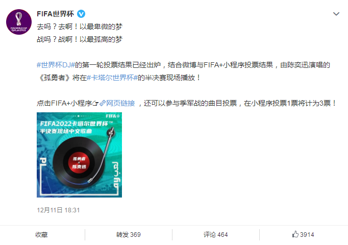The width and height of the screenshot is (348, 245).
Task: Open the FIFA世界杯 profile avatar
Action: point(19,22)
